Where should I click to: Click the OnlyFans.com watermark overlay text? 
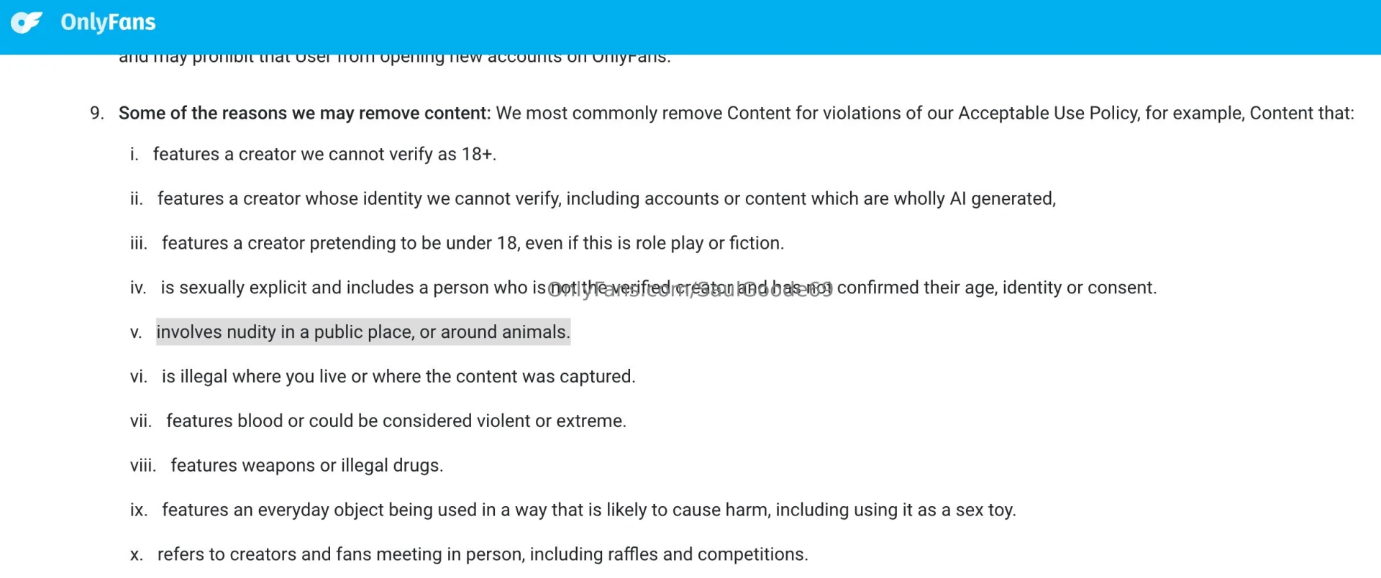[690, 290]
